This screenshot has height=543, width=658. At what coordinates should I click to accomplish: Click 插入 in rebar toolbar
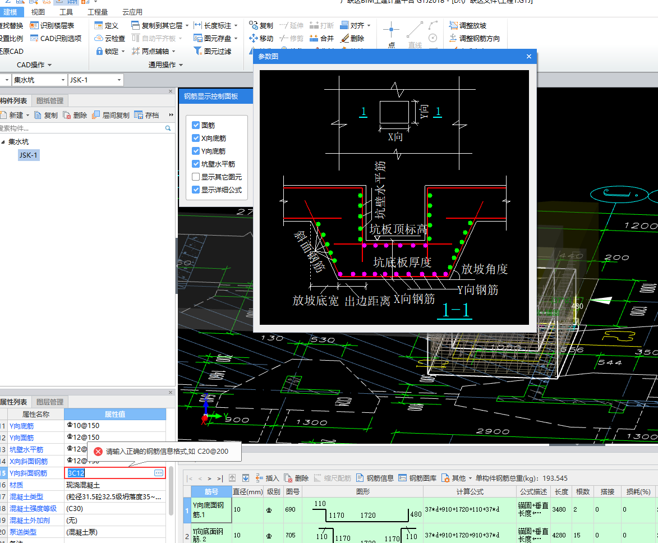tap(267, 478)
